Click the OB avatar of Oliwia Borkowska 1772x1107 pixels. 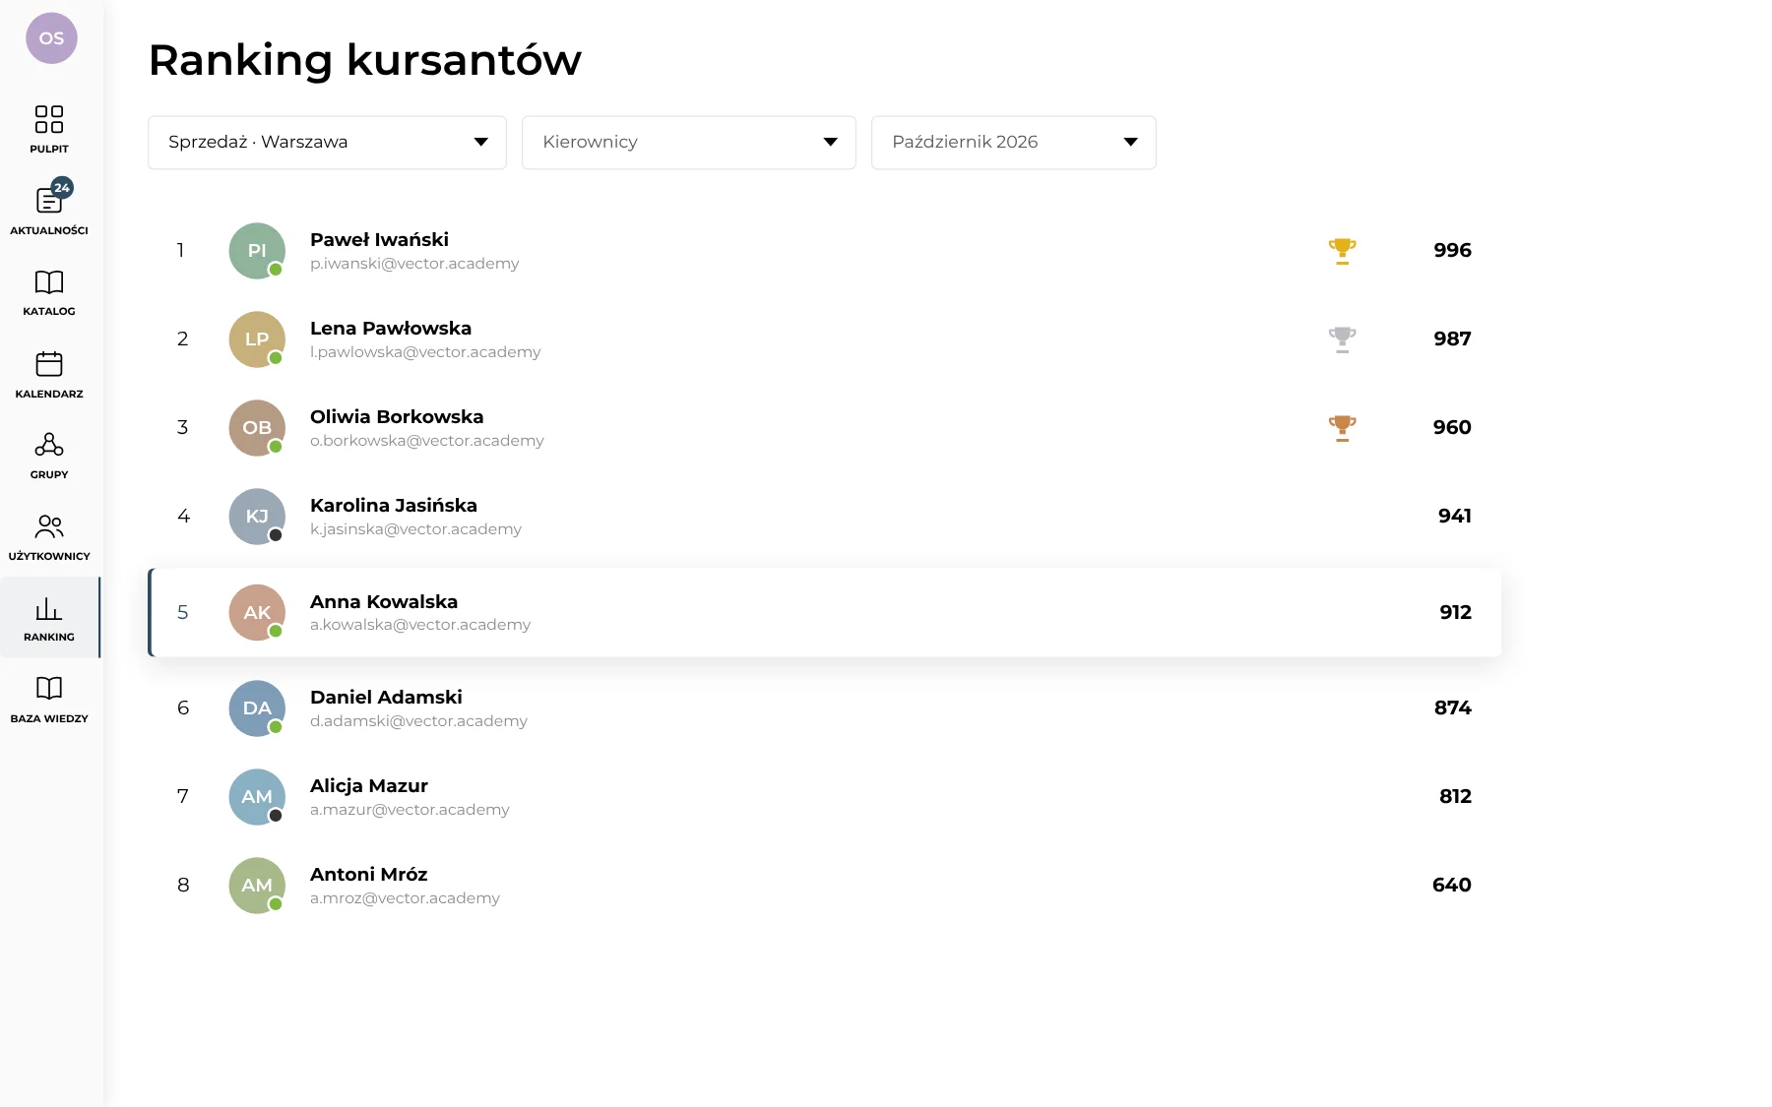tap(257, 428)
